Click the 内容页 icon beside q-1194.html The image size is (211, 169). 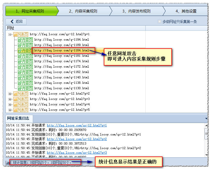(25, 40)
